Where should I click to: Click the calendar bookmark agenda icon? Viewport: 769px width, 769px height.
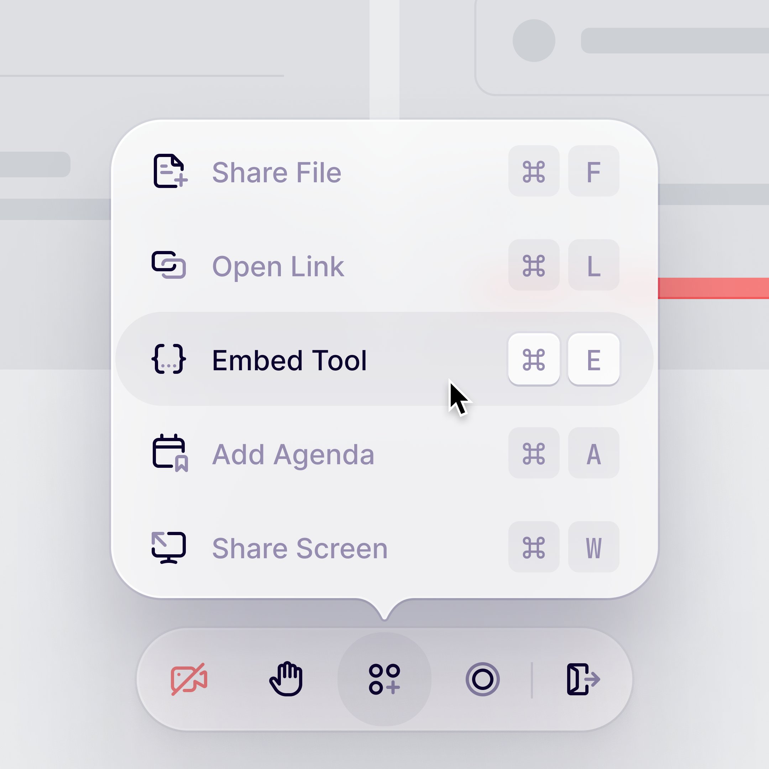tap(170, 453)
